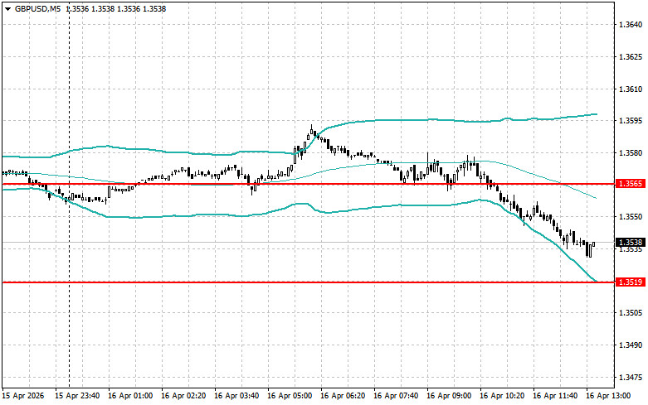Click the 16 Apr 09:00 time label
The width and height of the screenshot is (648, 405).
pos(449,396)
